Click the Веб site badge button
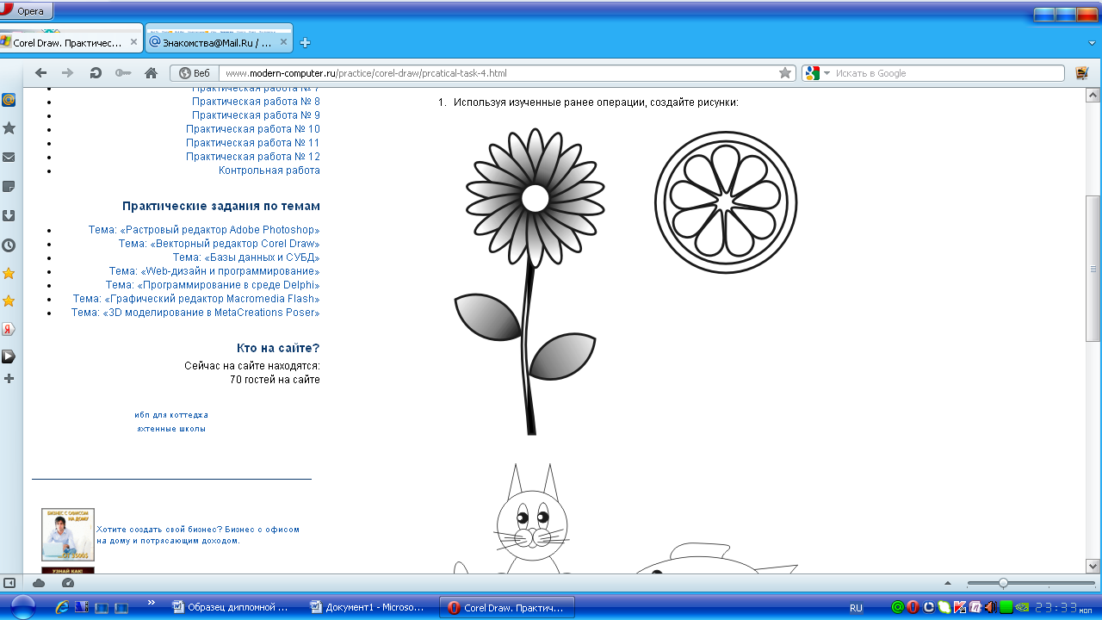The width and height of the screenshot is (1102, 620). [195, 73]
